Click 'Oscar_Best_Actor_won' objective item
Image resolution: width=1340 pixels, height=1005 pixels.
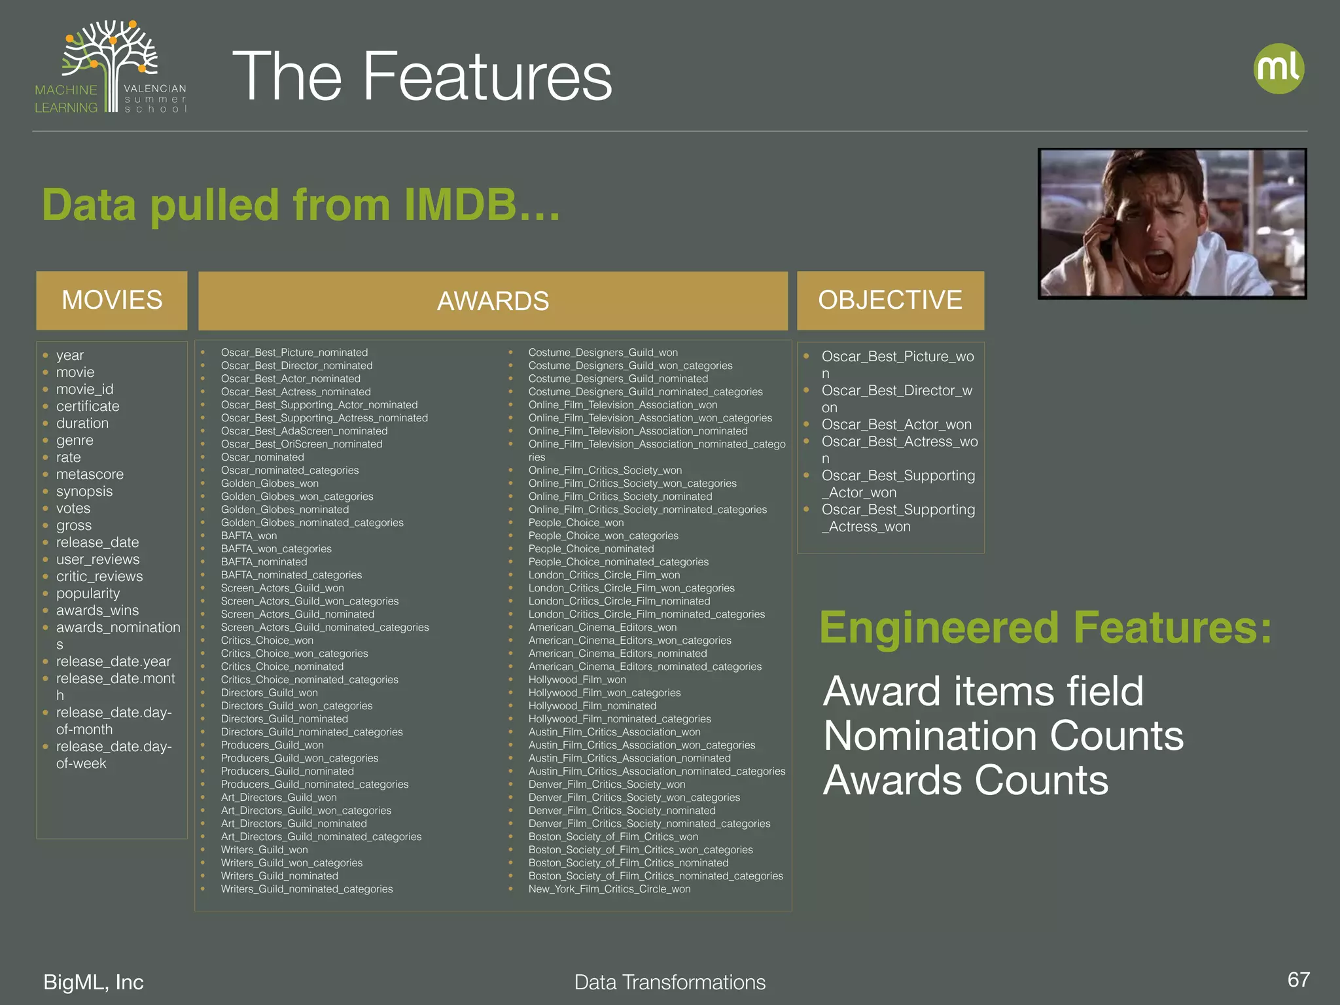click(896, 425)
